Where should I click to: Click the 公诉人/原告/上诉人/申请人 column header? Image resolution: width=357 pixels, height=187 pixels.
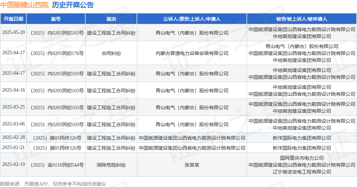click(x=192, y=19)
